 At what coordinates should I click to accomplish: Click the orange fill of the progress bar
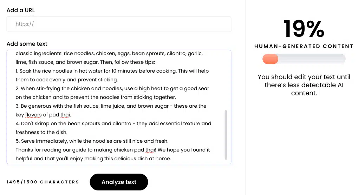[x=270, y=59]
